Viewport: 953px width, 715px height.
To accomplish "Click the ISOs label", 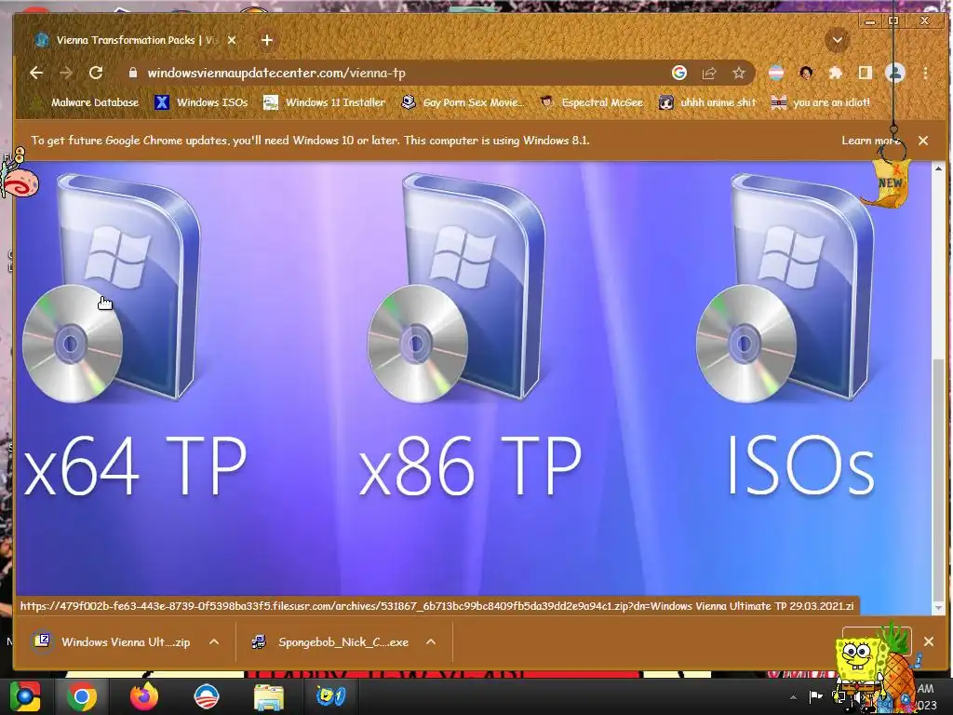I will pos(800,465).
